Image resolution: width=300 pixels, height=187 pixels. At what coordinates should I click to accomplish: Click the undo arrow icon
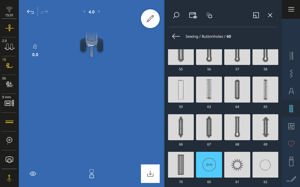point(30,12)
